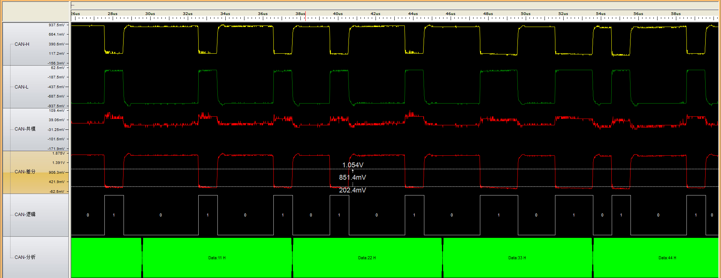Click the Data:22 H decoded frame block
This screenshot has width=721, height=278.
click(367, 258)
